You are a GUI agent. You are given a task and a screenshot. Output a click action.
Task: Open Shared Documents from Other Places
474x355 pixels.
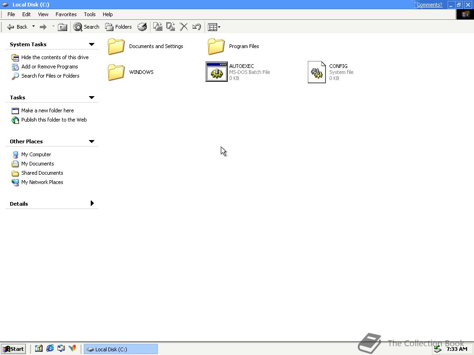tap(42, 173)
